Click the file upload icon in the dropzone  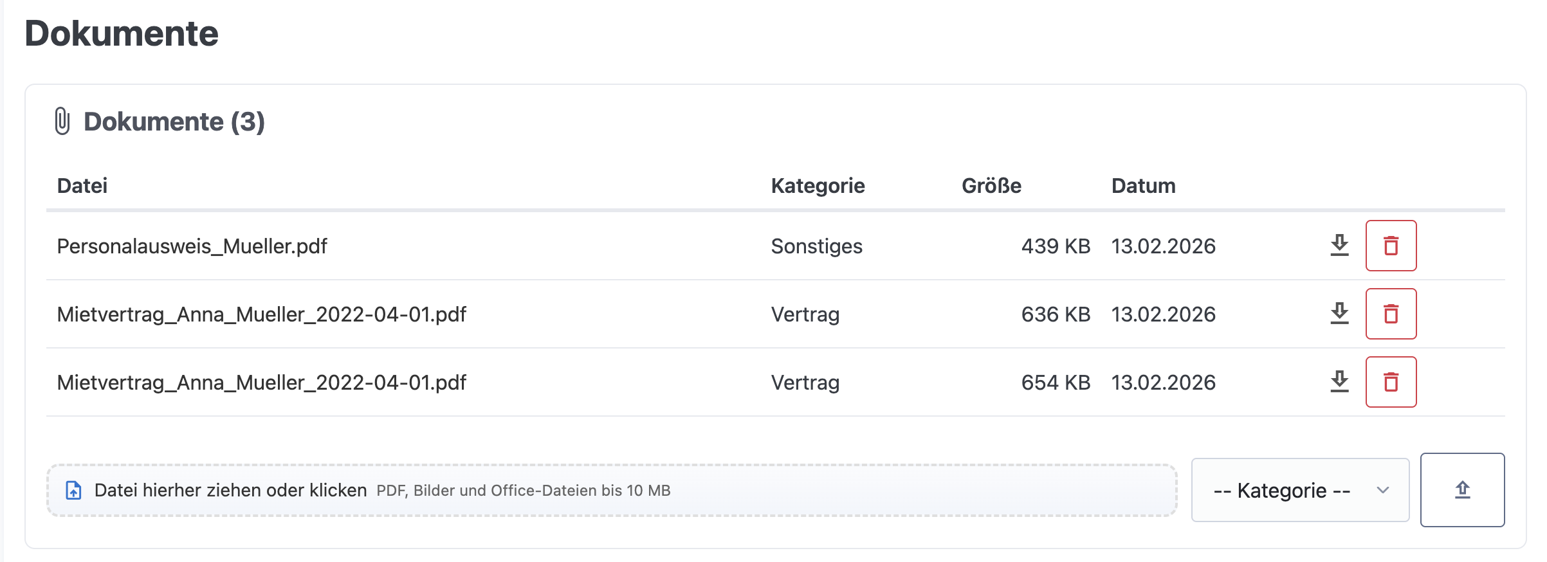coord(74,490)
